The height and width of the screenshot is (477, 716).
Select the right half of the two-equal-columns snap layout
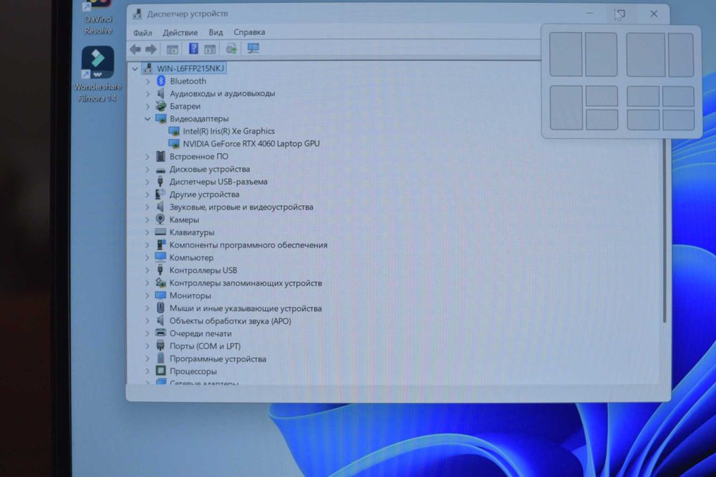pos(601,54)
